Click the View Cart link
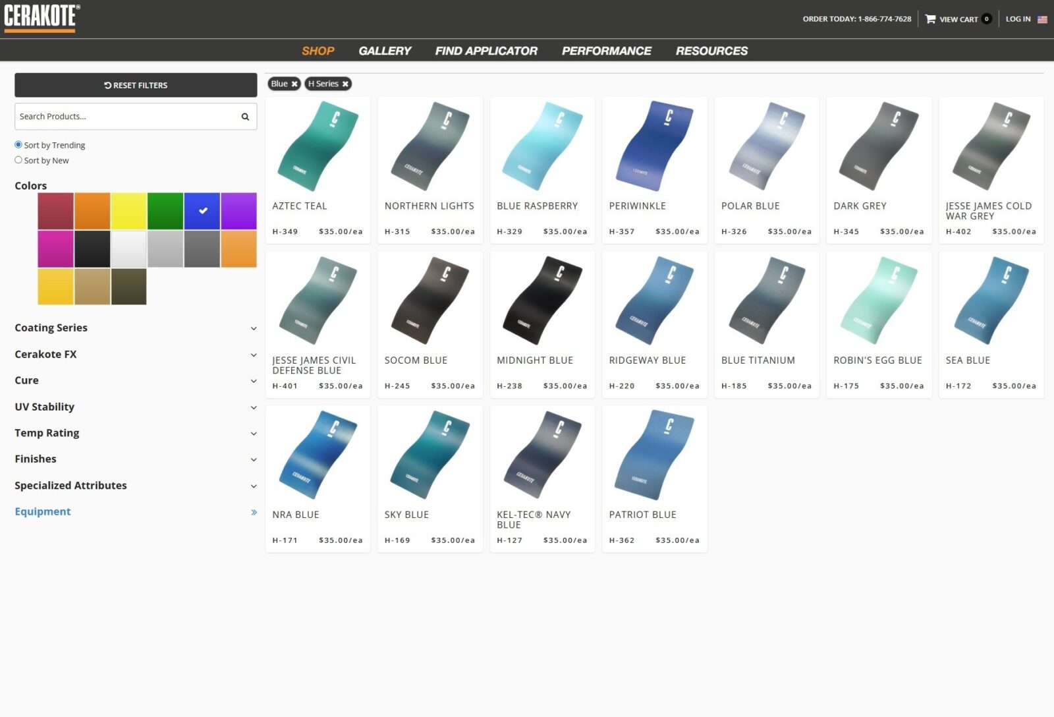Viewport: 1054px width, 717px height. [958, 19]
